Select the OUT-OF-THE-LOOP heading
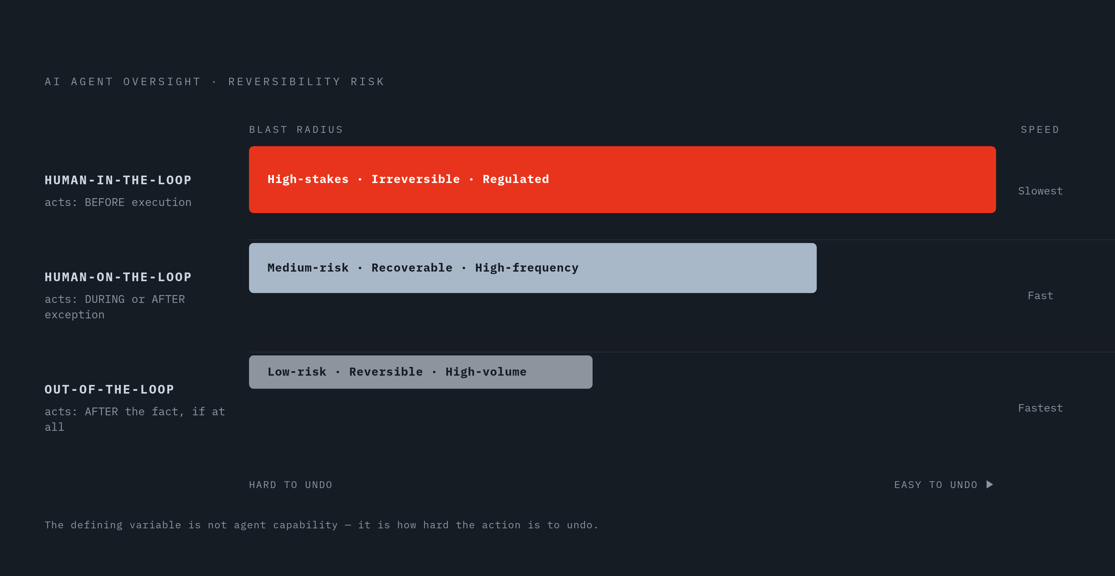This screenshot has width=1115, height=576. (x=110, y=390)
